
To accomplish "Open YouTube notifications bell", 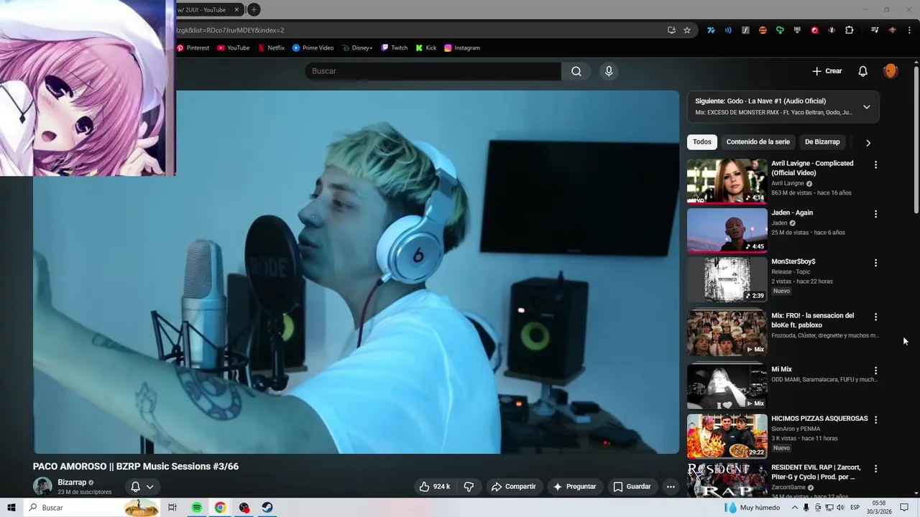I will [863, 71].
